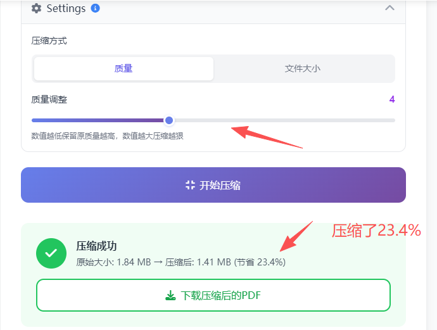Click the hint text 数值越低保留原质量越高
The width and height of the screenshot is (437, 330).
pyautogui.click(x=73, y=136)
